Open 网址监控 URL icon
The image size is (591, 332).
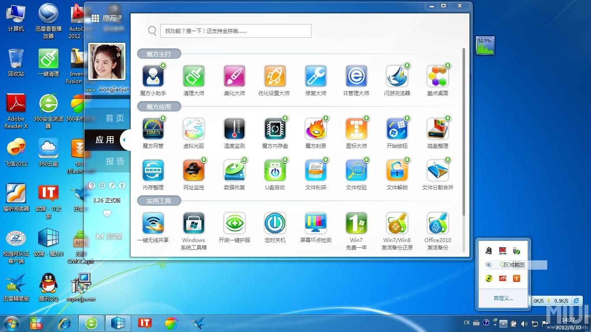point(194,170)
